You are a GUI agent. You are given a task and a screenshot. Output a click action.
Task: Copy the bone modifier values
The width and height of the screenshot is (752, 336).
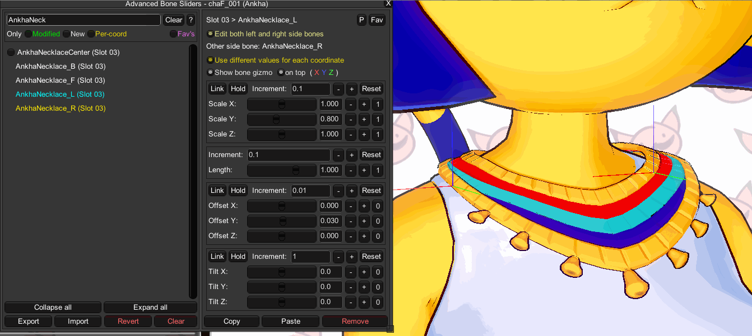(x=231, y=321)
